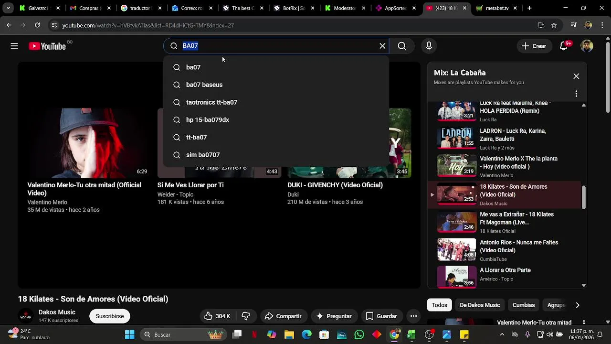Select the Todos filter chip
611x344 pixels.
click(x=440, y=305)
